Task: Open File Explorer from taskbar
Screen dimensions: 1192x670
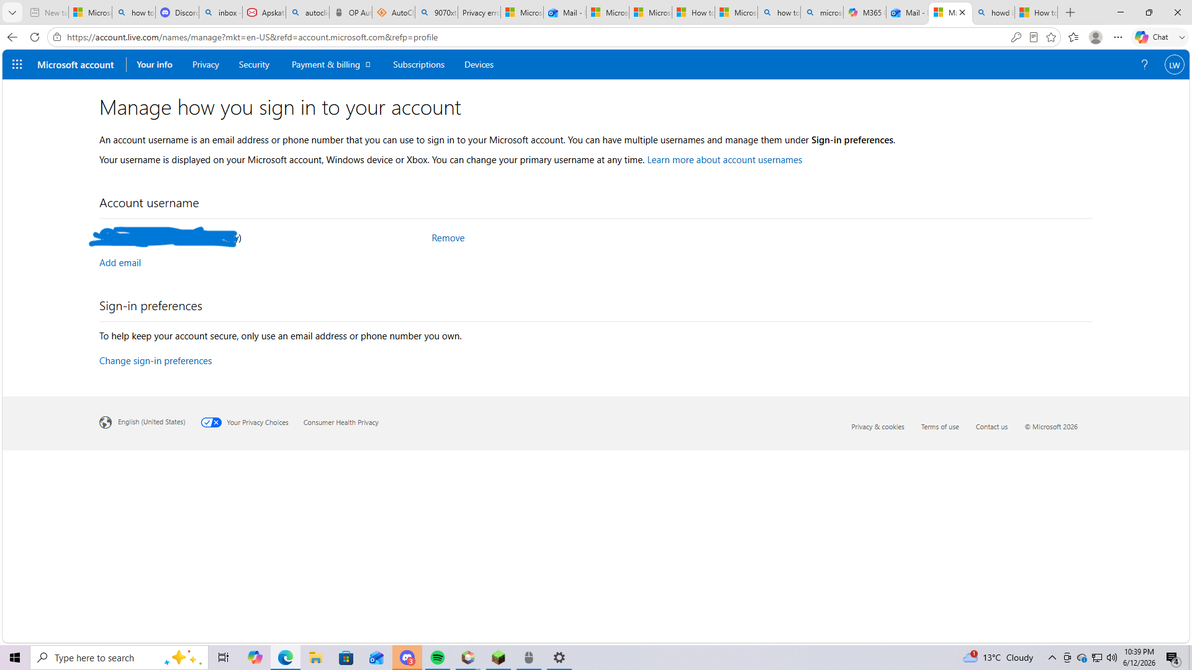Action: tap(315, 658)
